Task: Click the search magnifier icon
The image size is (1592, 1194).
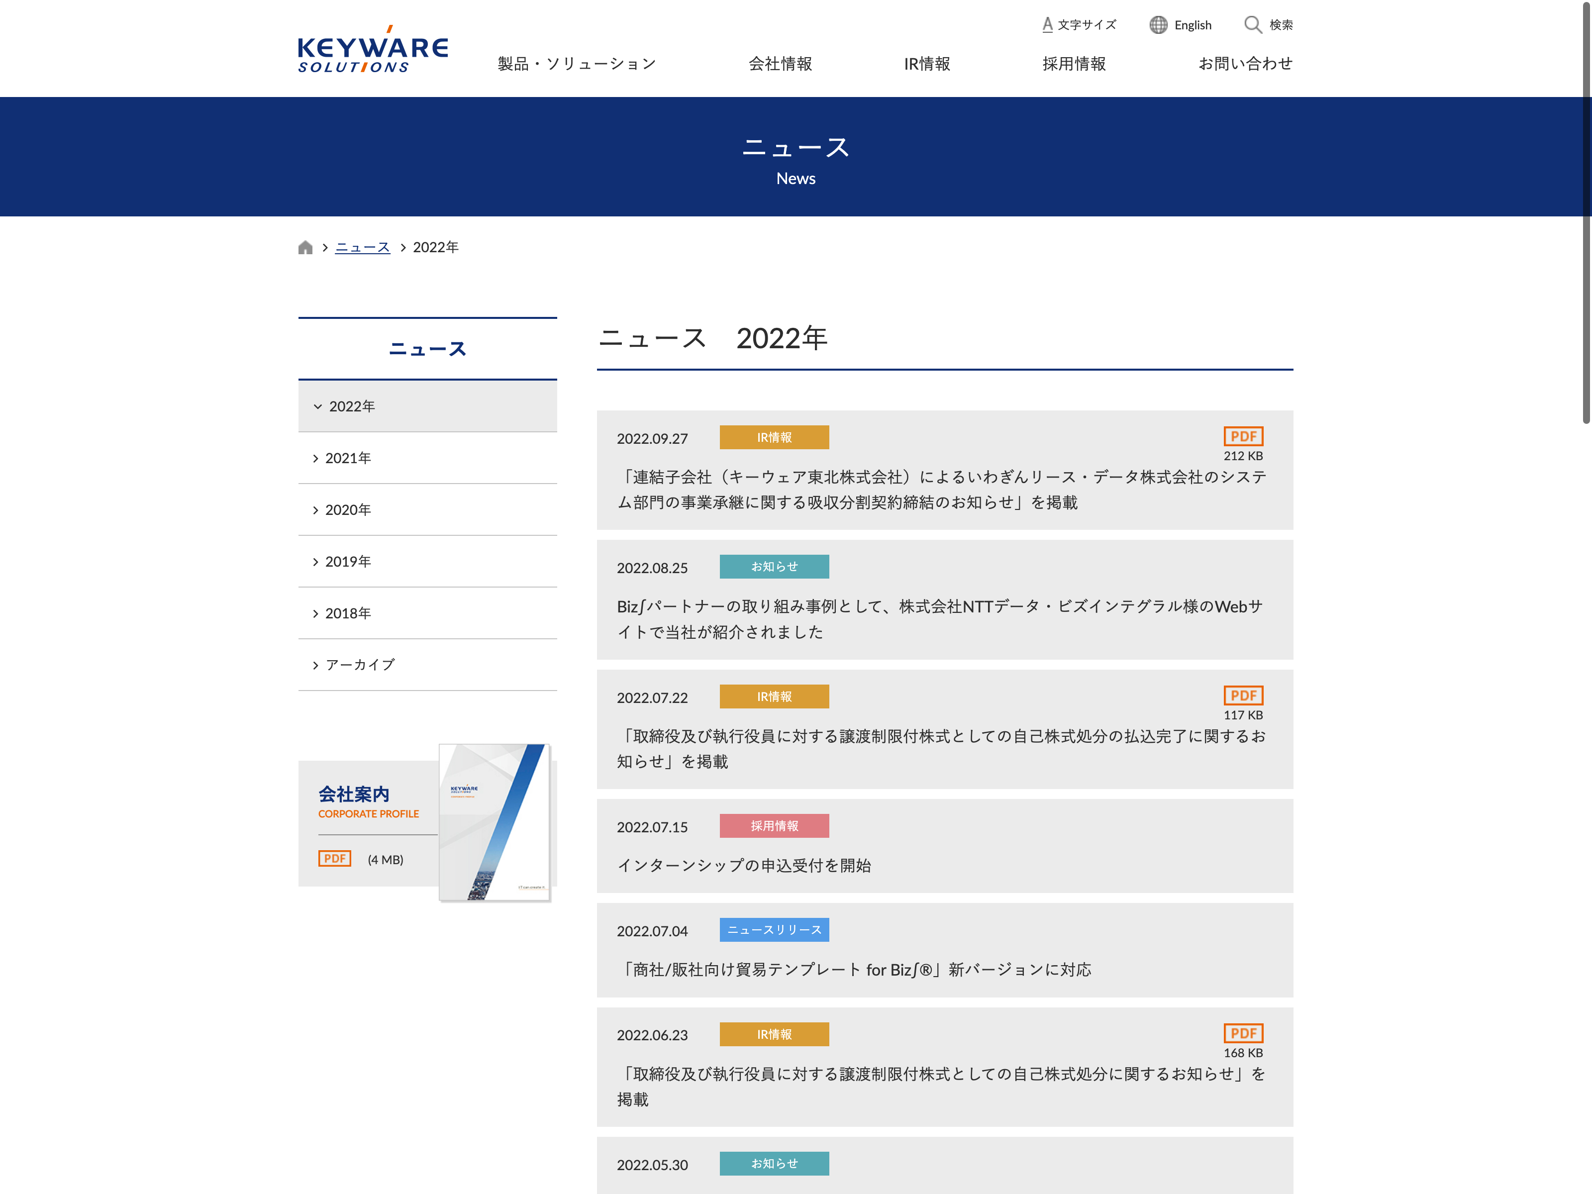Action: pyautogui.click(x=1252, y=25)
